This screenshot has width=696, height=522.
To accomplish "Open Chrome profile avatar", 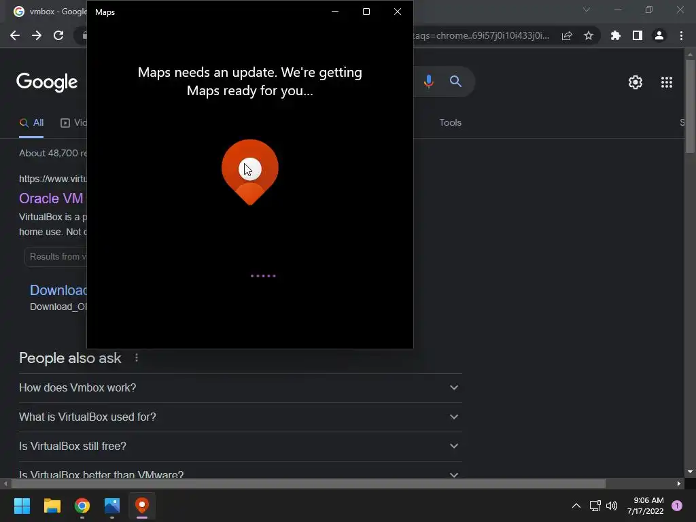I will [x=659, y=35].
